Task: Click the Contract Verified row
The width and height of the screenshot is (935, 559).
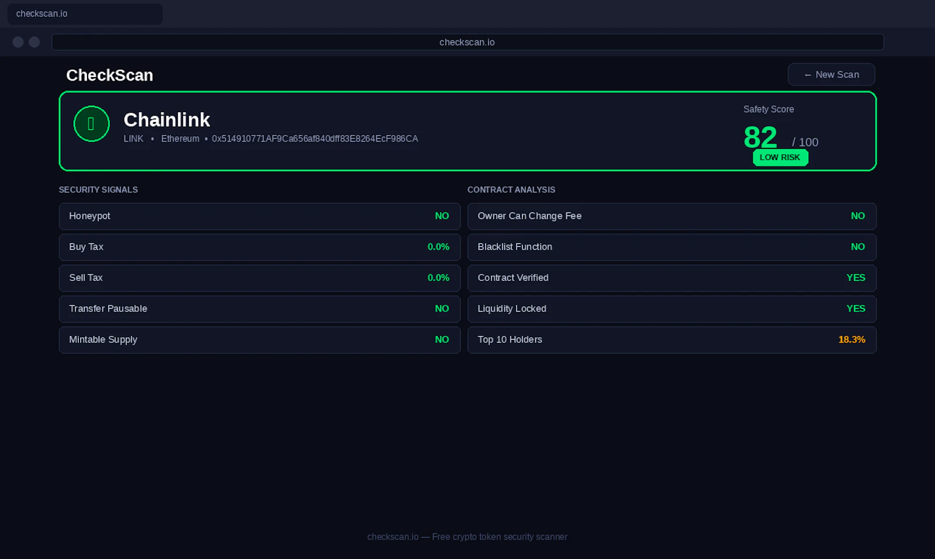Action: pyautogui.click(x=672, y=278)
